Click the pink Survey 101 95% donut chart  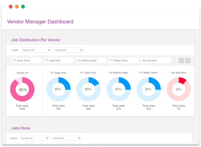click(22, 89)
